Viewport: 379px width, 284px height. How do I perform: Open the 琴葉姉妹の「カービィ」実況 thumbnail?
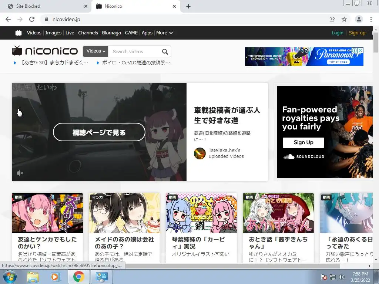[201, 213]
